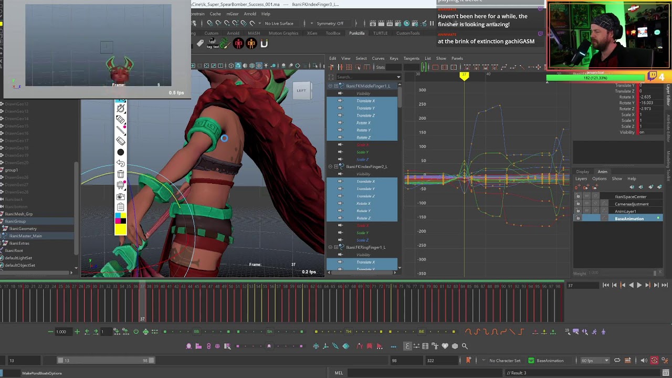
Task: Toggle lock on AnimLayer1 layer
Action: [x=578, y=212]
